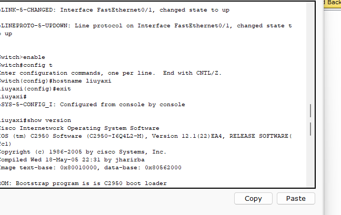
Task: Click the Version 12.1(22)EA4 text
Action: coord(187,136)
